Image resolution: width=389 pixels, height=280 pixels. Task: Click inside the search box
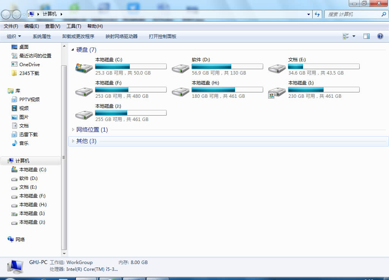tap(353, 14)
